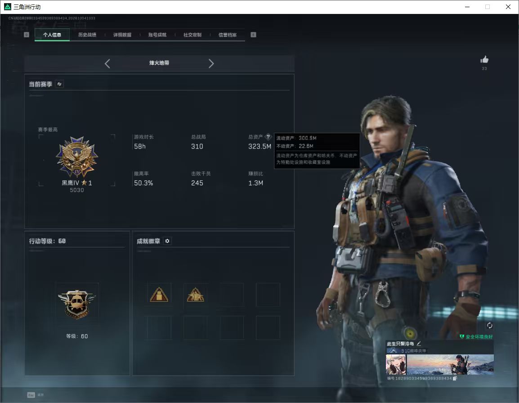
Task: Click the 三角洲行动 app icon in title bar
Action: (x=7, y=7)
